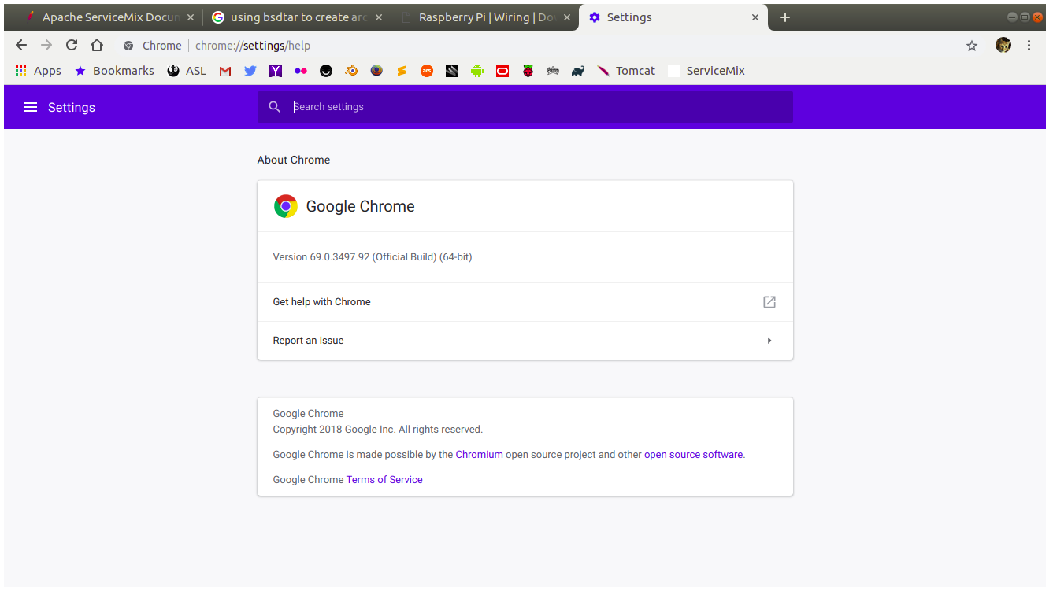
Task: Open the Android bookmark icon
Action: [x=477, y=71]
